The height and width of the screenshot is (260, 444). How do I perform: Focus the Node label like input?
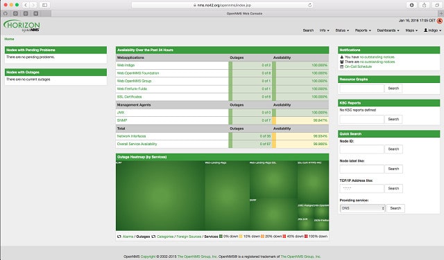point(362,169)
